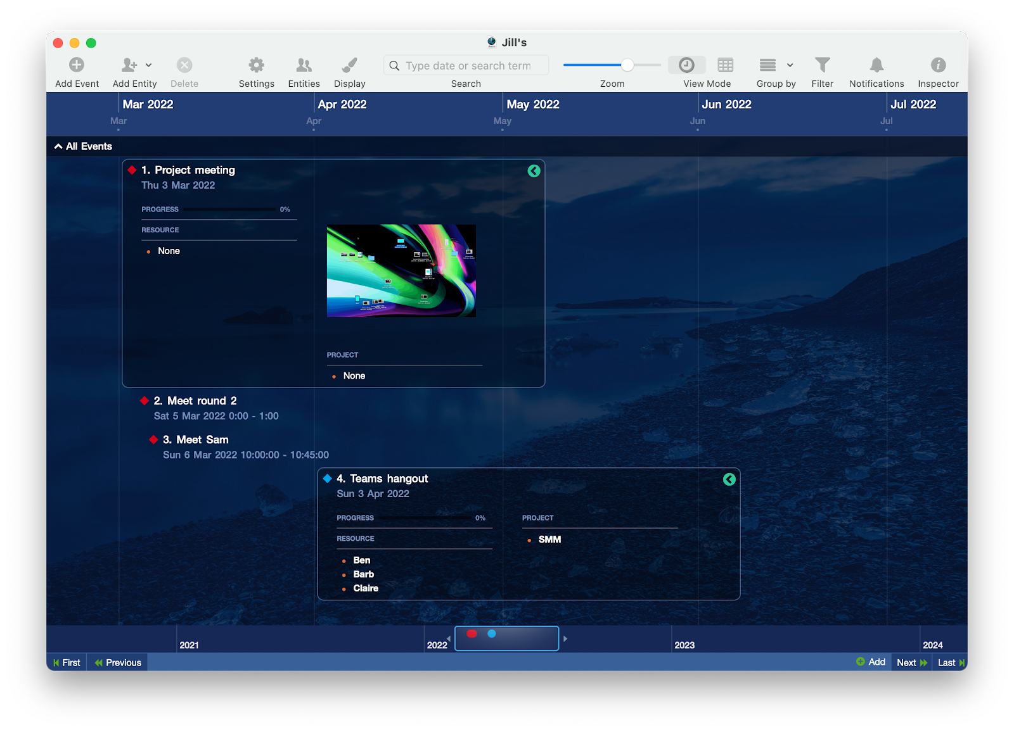The image size is (1014, 732).
Task: Collapse the Teams hangout event card
Action: pos(729,479)
